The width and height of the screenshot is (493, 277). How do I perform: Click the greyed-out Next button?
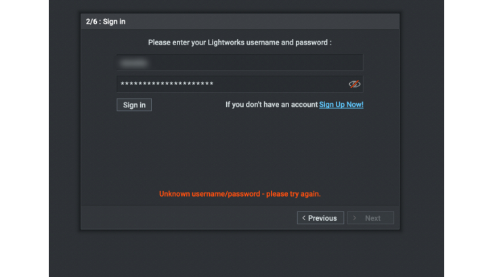pos(370,218)
